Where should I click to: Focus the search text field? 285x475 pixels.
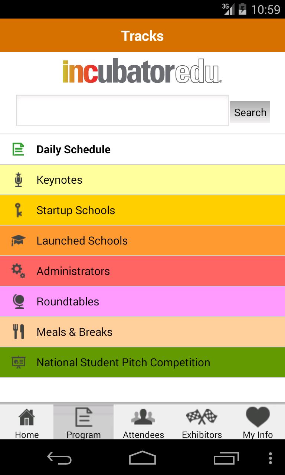coord(122,111)
